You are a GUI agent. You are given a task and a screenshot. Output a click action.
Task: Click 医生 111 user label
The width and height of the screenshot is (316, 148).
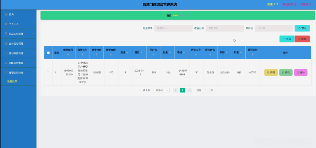tap(273, 4)
